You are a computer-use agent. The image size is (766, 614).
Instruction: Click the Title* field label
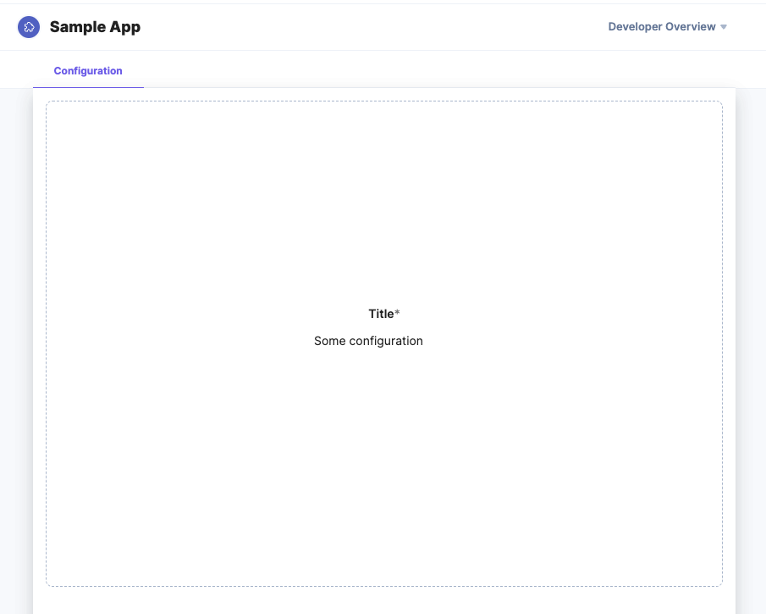click(384, 314)
